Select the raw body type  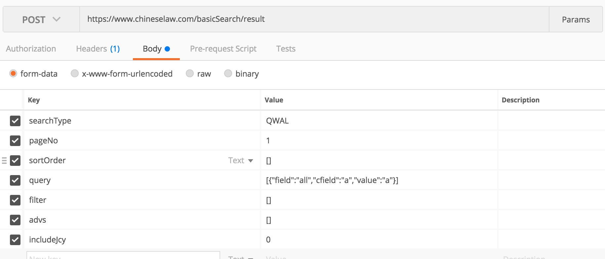(190, 73)
